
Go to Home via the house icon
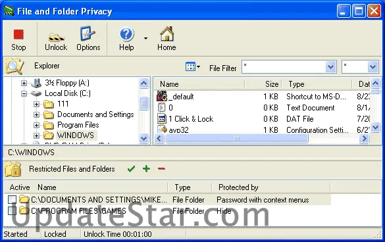[x=167, y=34]
